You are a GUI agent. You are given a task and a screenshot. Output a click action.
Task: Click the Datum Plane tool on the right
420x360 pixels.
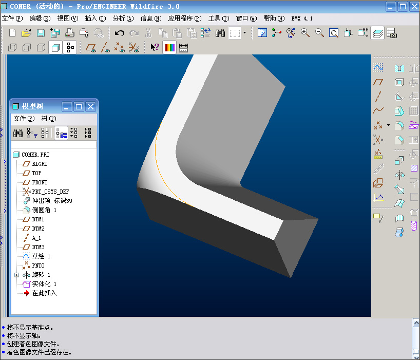(x=378, y=82)
